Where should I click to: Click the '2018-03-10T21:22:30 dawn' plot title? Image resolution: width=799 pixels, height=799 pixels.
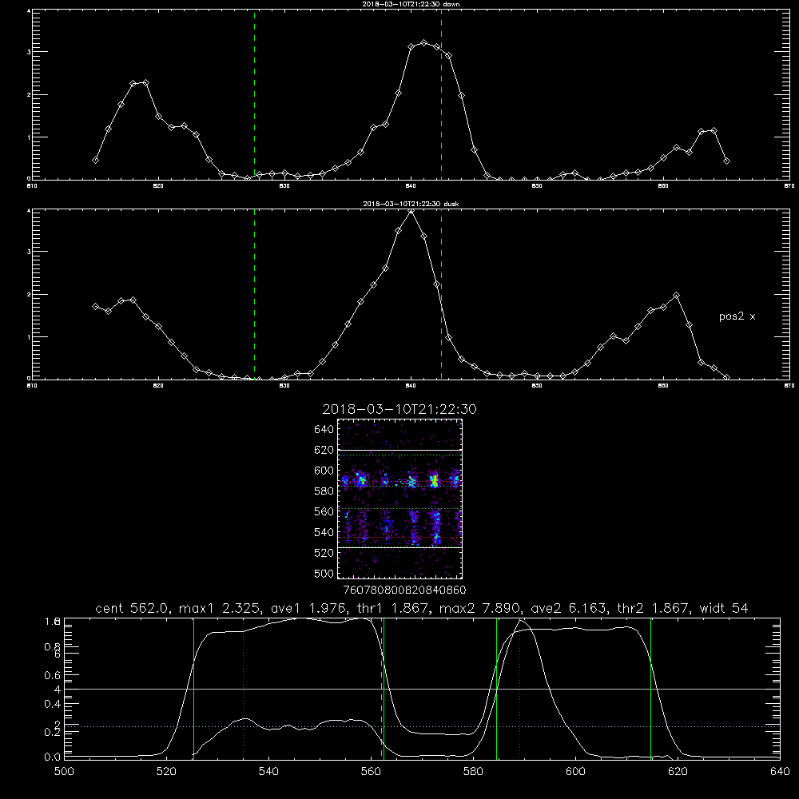411,4
